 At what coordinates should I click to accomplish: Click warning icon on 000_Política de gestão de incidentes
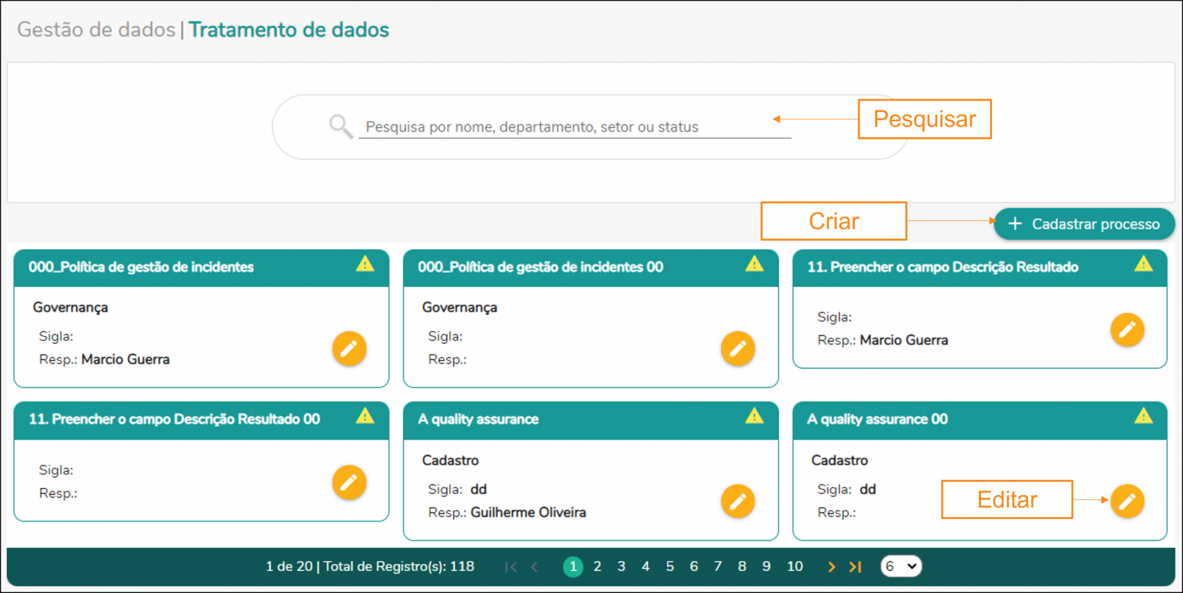(x=365, y=264)
